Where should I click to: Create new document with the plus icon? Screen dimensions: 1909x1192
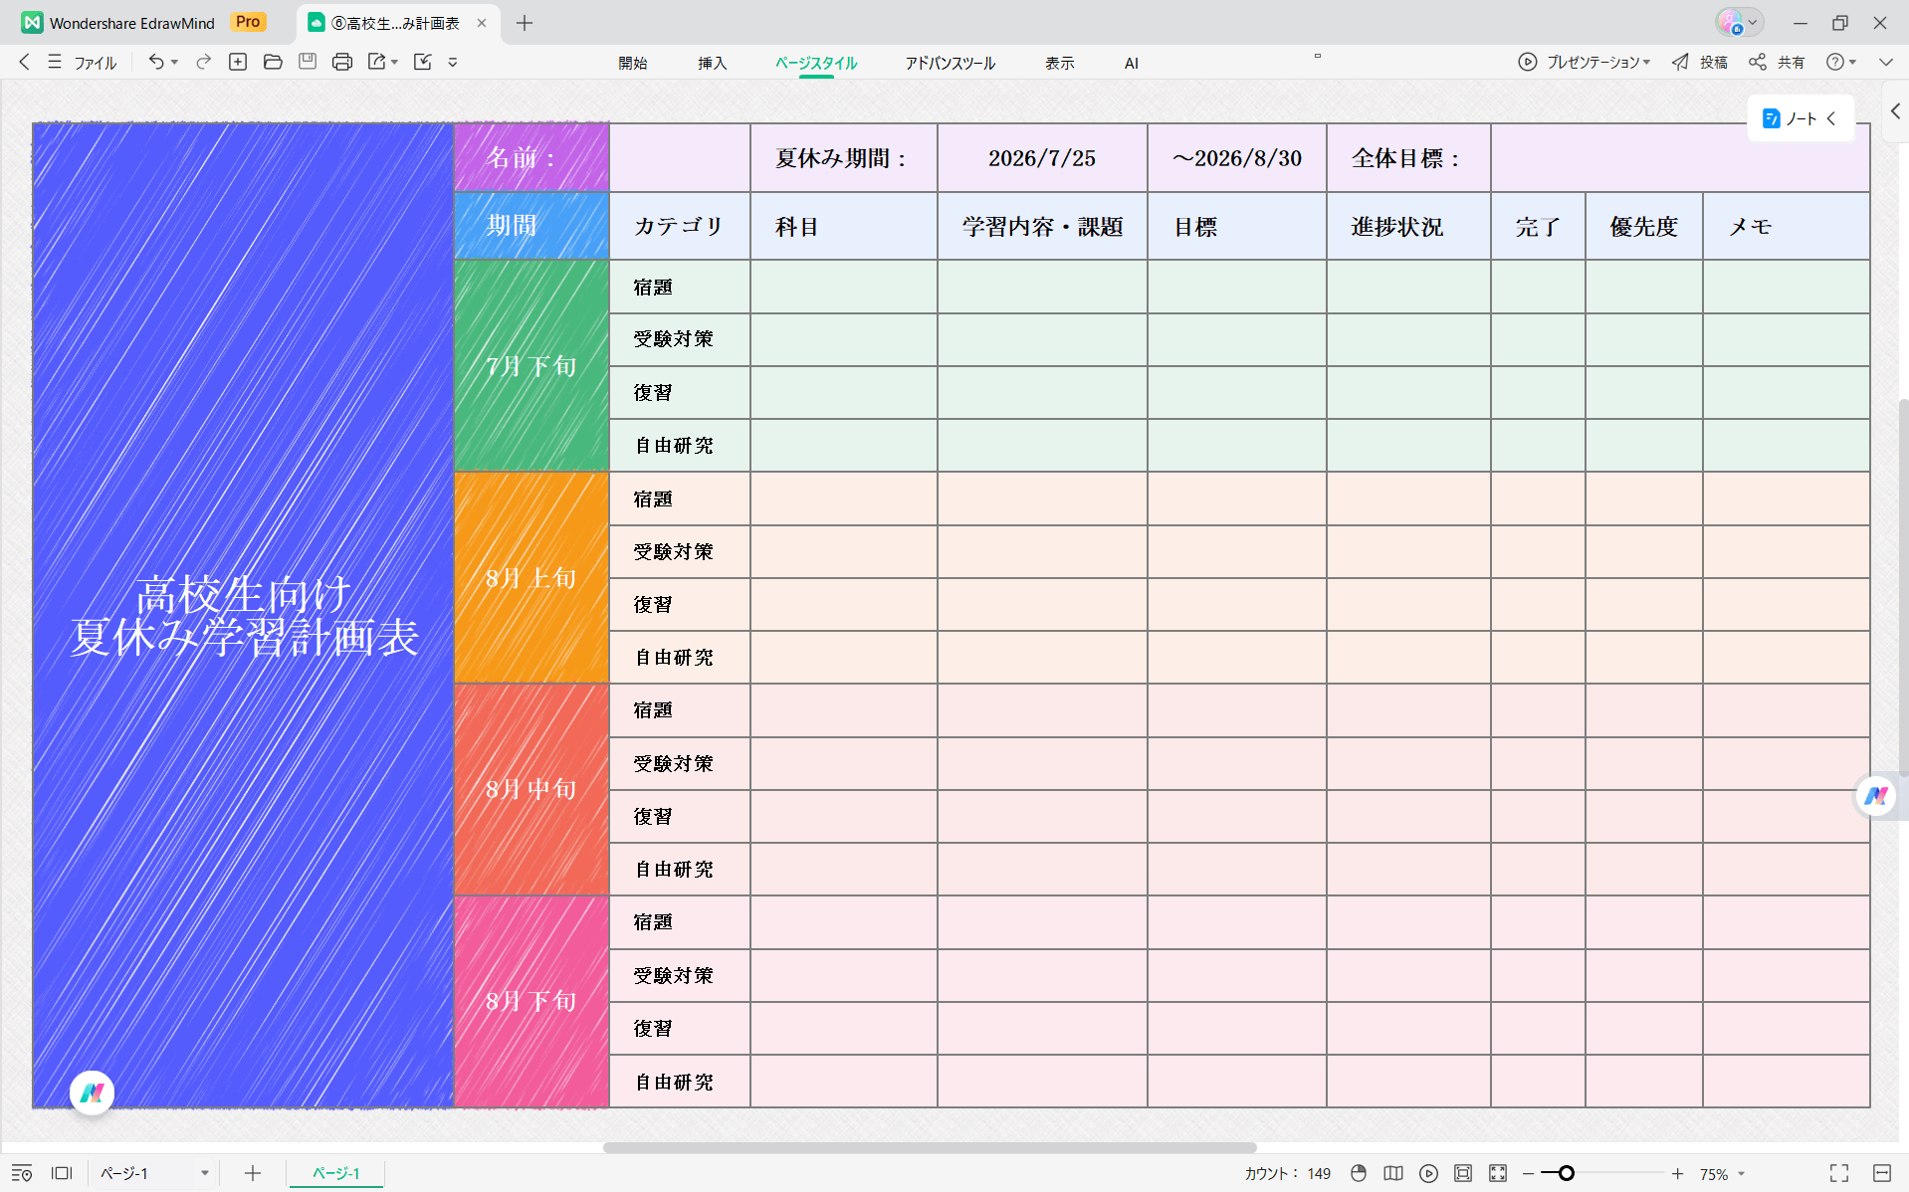pyautogui.click(x=238, y=62)
